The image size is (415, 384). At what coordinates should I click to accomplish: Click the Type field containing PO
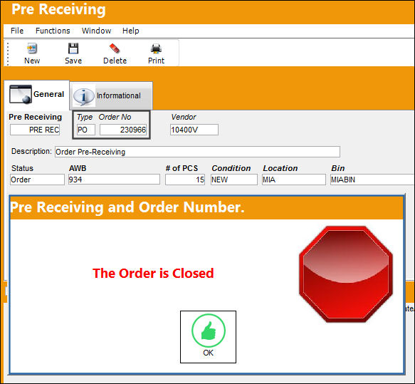tap(85, 130)
